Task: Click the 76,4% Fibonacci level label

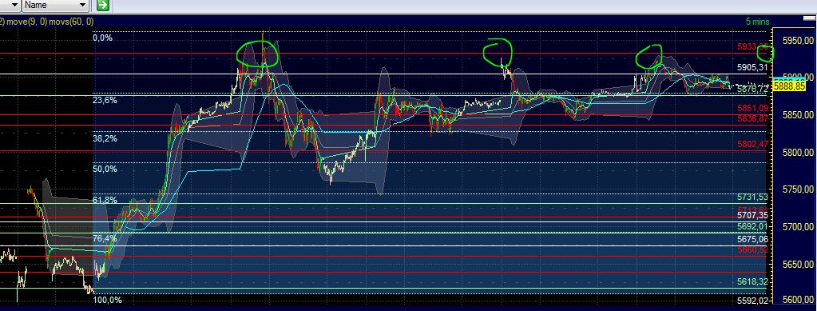Action: pyautogui.click(x=105, y=238)
